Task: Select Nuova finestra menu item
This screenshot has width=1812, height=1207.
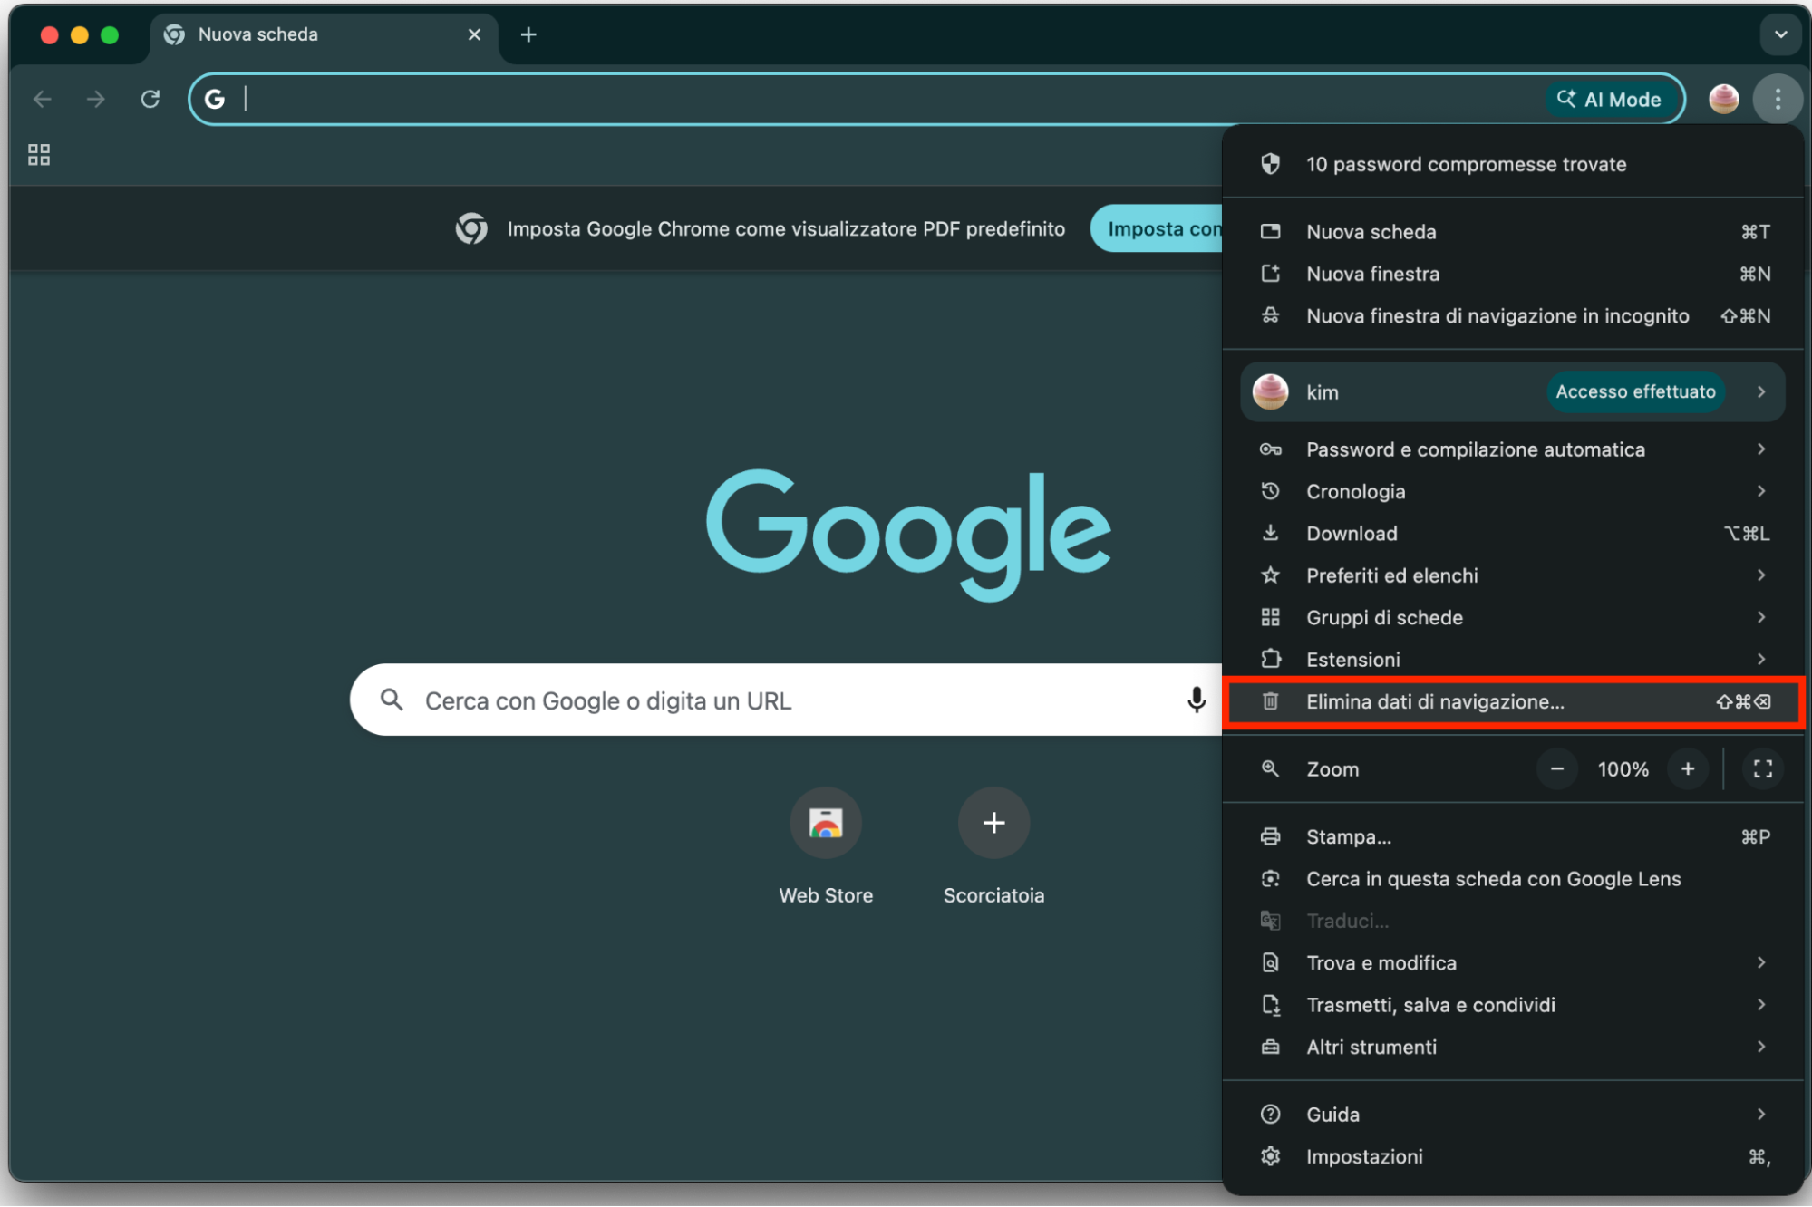Action: point(1512,274)
